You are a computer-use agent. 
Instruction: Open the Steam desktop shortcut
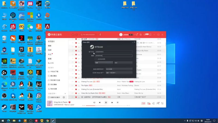pyautogui.click(x=4, y=109)
